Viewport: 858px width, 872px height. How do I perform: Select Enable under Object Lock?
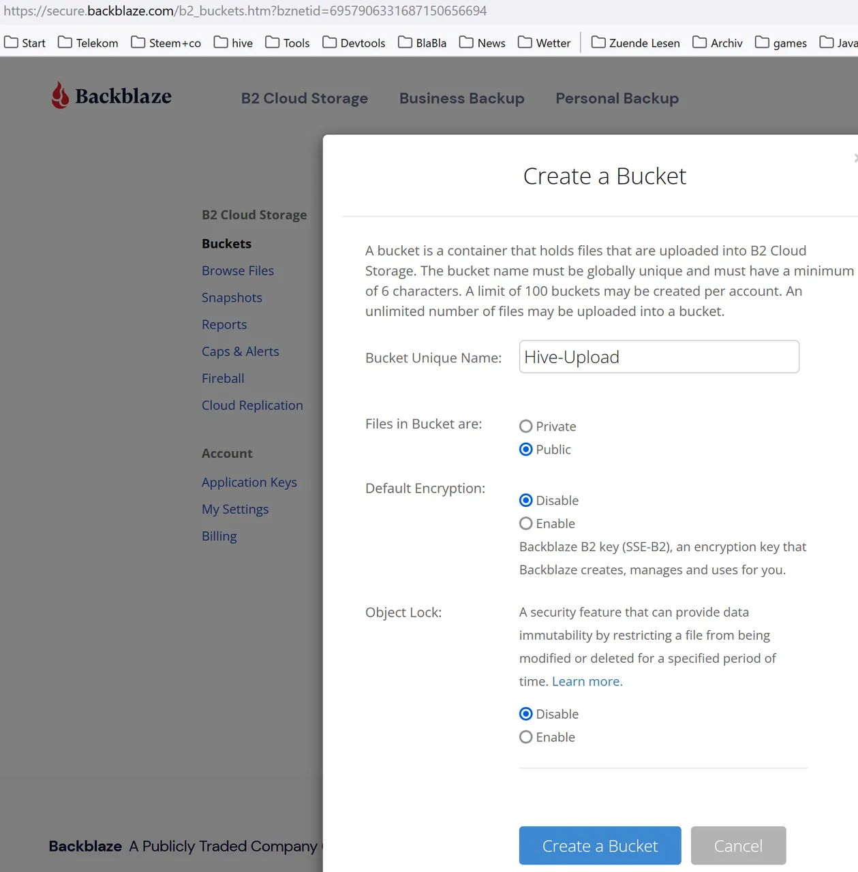tap(526, 737)
